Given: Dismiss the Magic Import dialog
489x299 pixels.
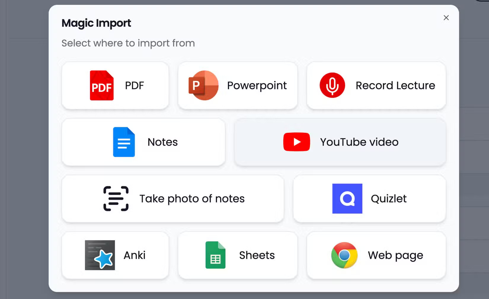Looking at the screenshot, I should point(446,18).
